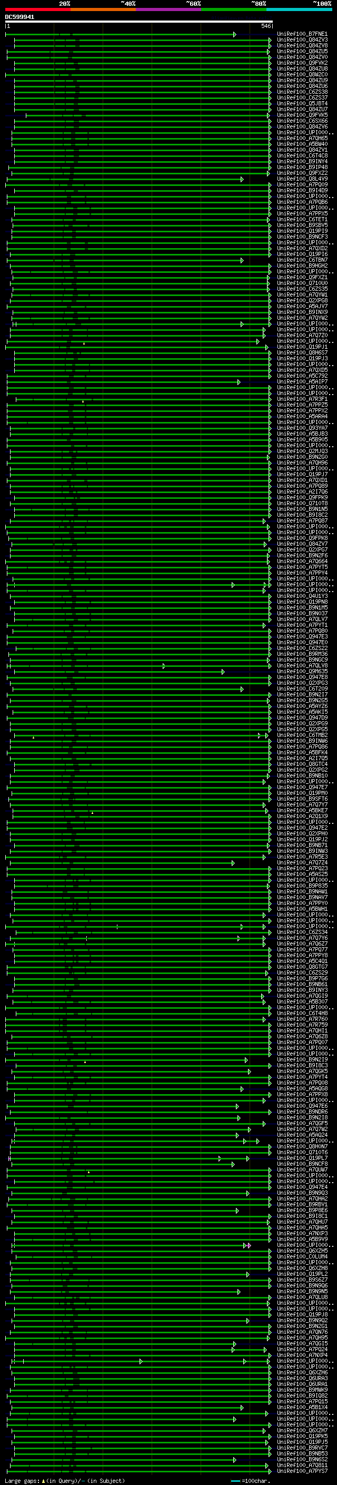337x1485 pixels.
Task: Select the UniRef100_A7PQ09 label
Action: click(302, 184)
